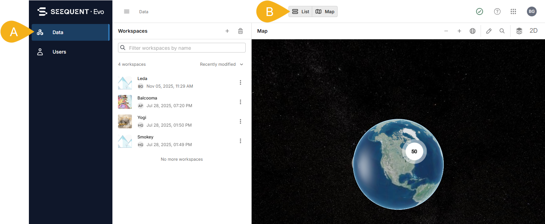Switch to Map view

coord(325,11)
